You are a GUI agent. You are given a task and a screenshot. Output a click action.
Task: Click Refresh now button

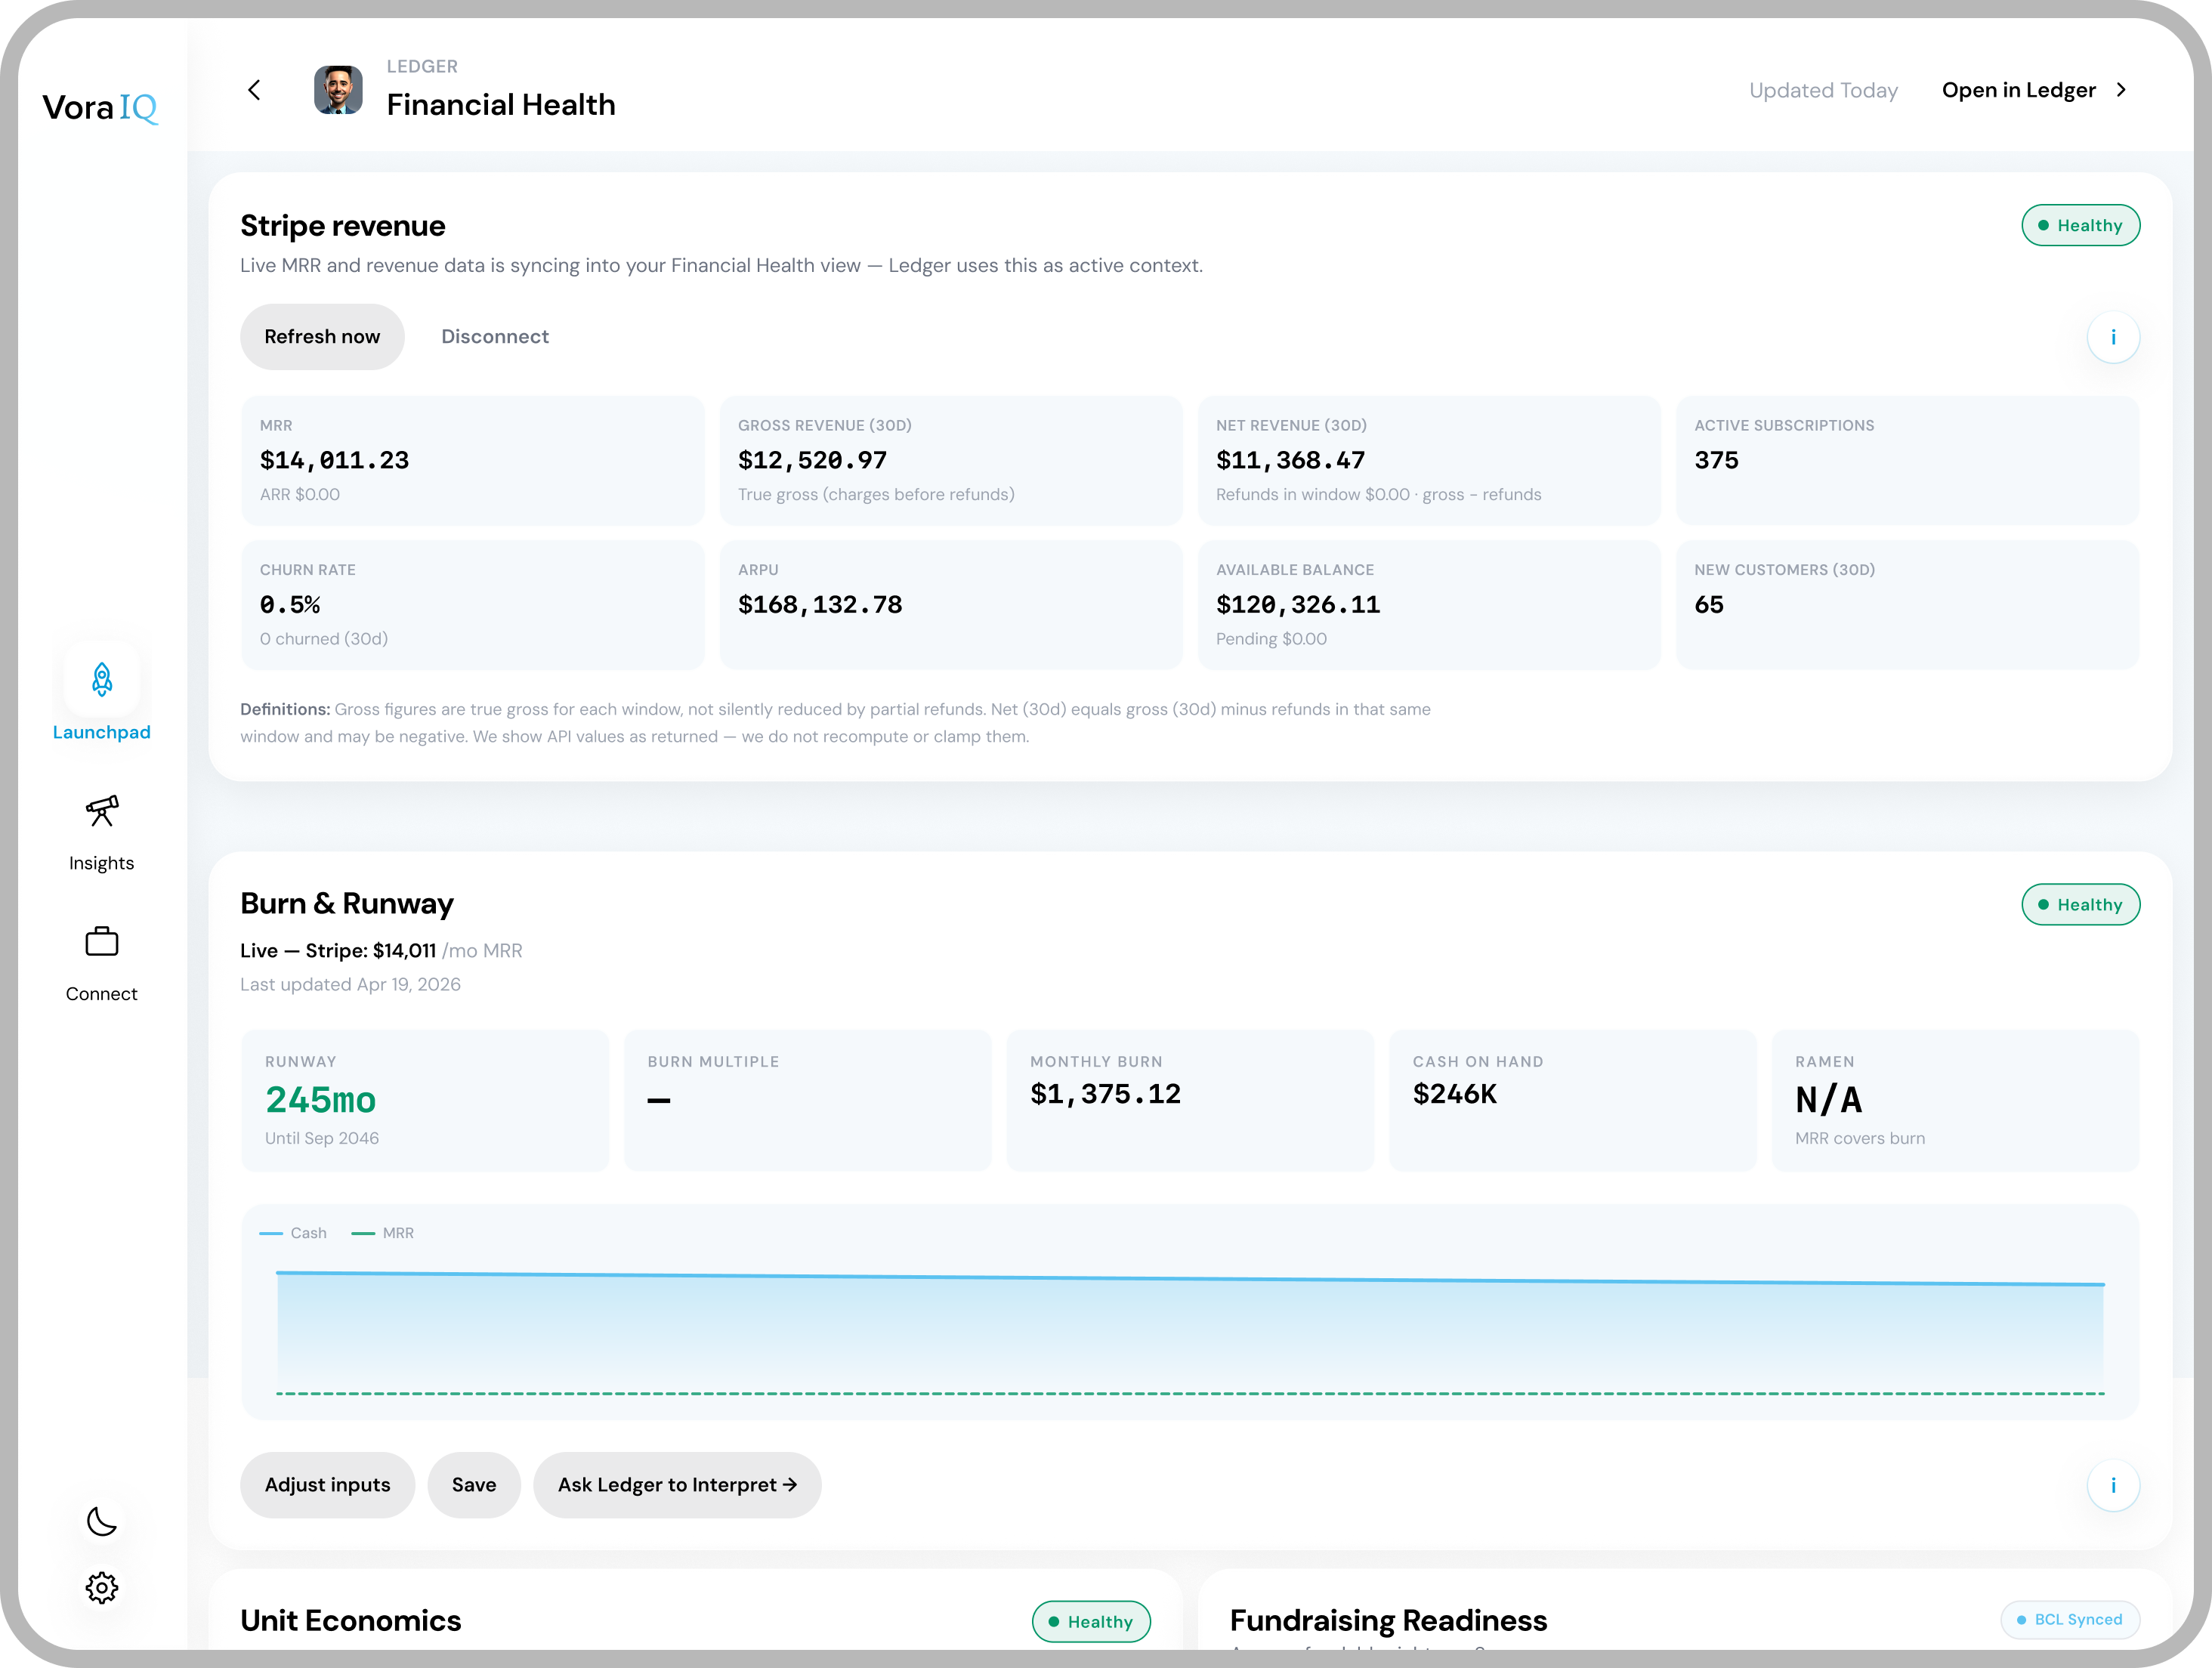point(322,337)
